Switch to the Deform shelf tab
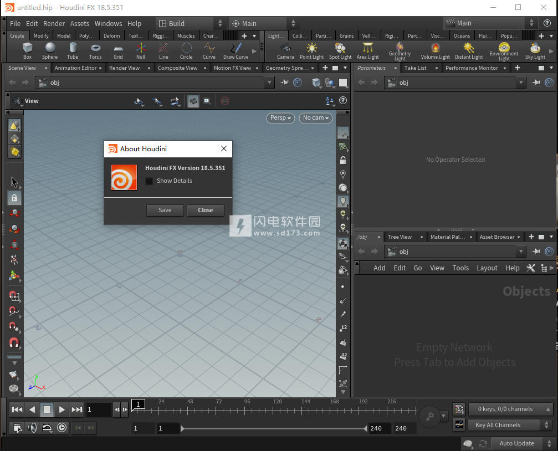558x451 pixels. 111,36
